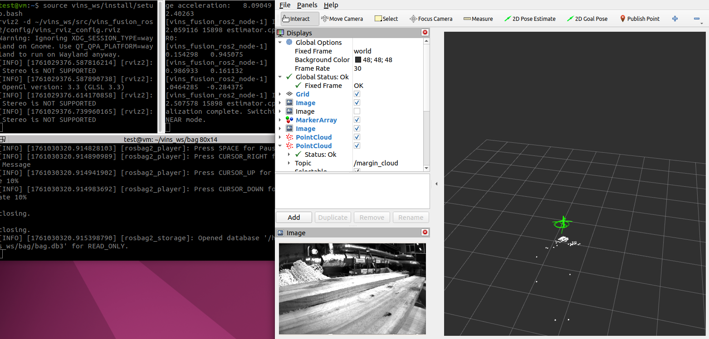Toggle the MarkerArray display checkbox

point(357,120)
